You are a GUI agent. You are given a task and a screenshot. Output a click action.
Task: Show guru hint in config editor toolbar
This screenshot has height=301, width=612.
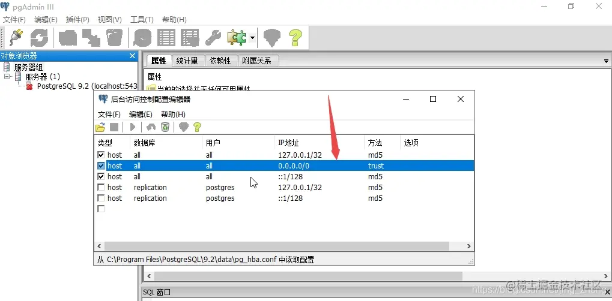(183, 127)
